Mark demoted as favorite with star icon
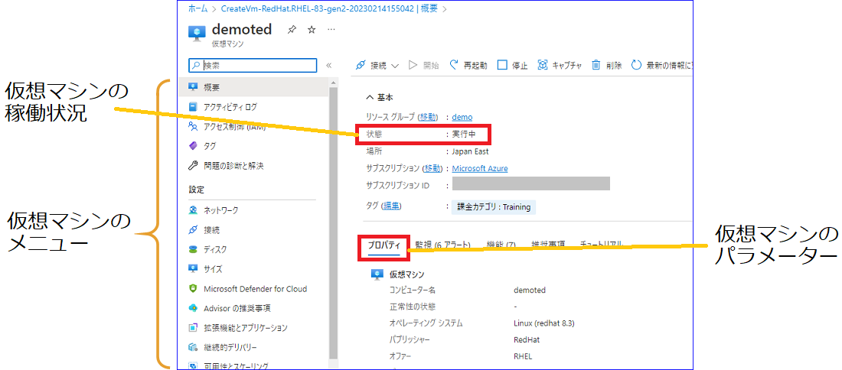 click(312, 30)
